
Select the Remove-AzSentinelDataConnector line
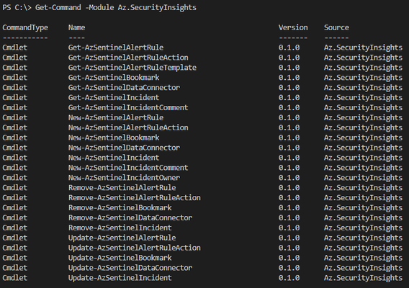(202, 218)
